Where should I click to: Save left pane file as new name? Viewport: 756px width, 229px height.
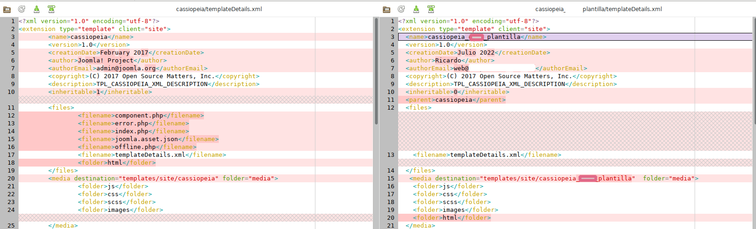click(x=51, y=9)
